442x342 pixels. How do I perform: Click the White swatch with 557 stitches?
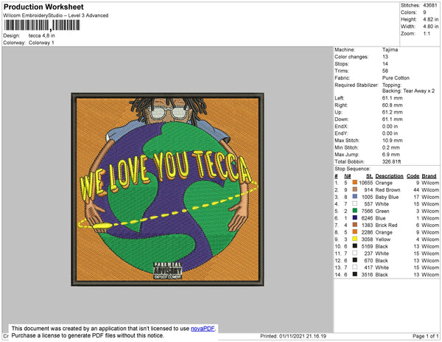click(354, 203)
